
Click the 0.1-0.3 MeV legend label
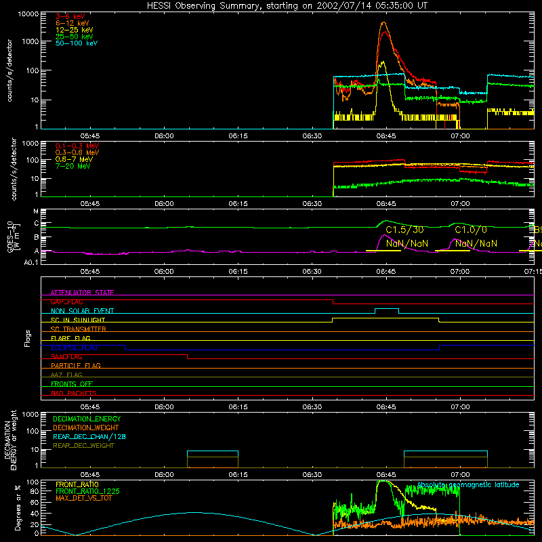(77, 146)
